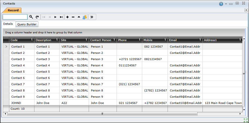
Task: Click the horizontal scrollbar thumb
Action: pos(103,114)
